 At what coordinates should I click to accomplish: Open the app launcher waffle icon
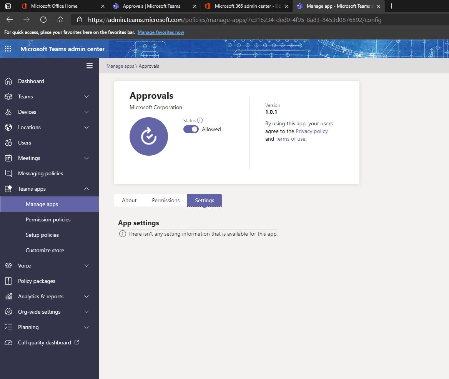pyautogui.click(x=8, y=49)
